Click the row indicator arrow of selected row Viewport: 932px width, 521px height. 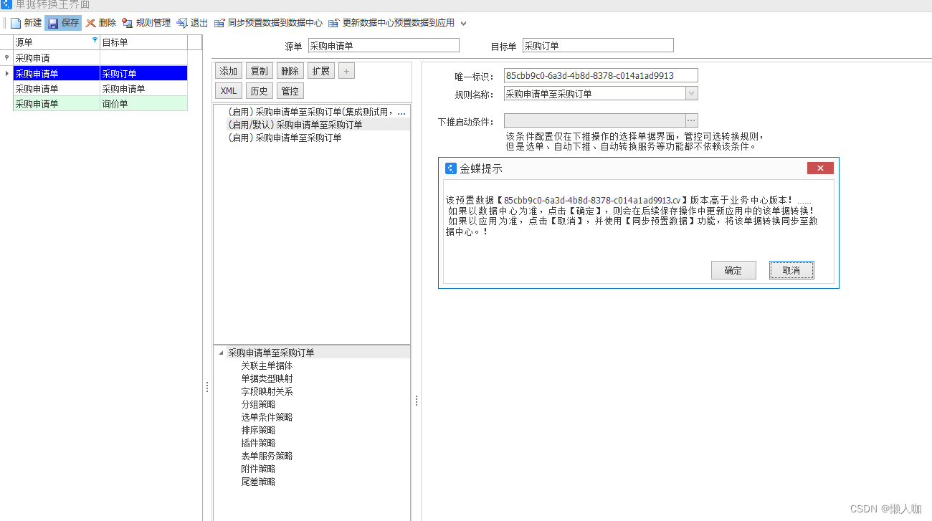[x=6, y=73]
